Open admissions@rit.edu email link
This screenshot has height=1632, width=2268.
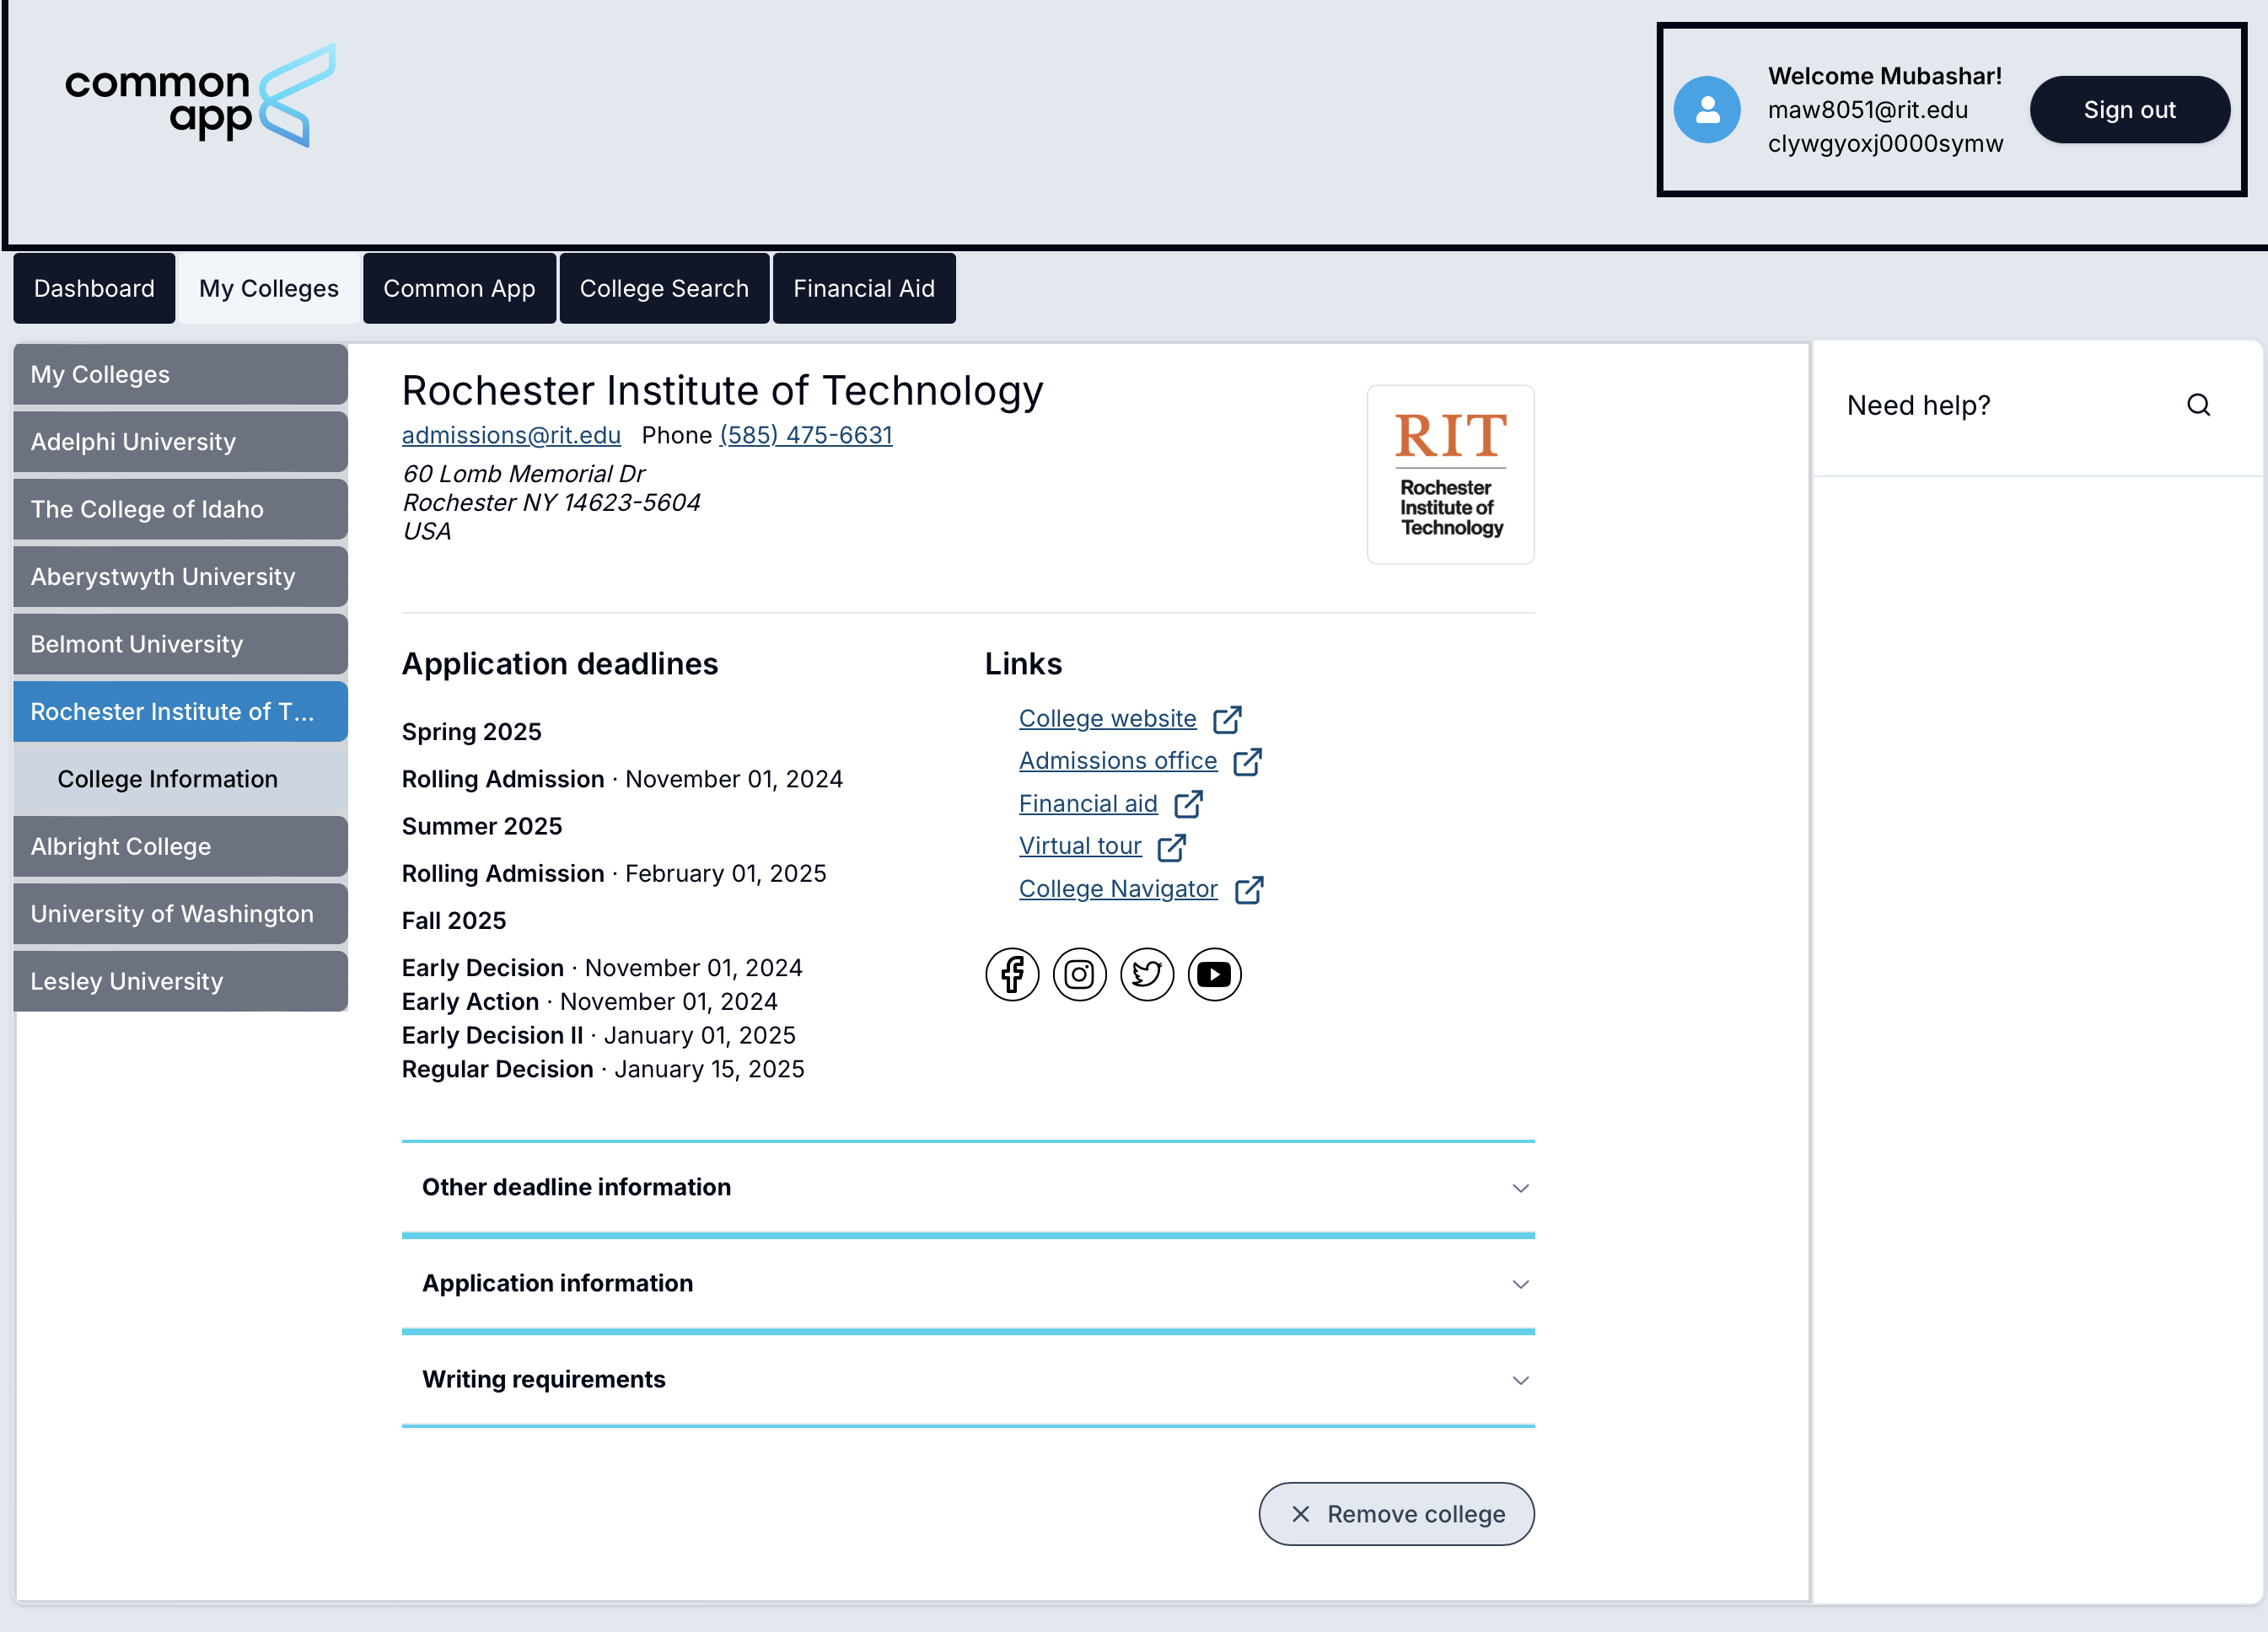pos(511,435)
